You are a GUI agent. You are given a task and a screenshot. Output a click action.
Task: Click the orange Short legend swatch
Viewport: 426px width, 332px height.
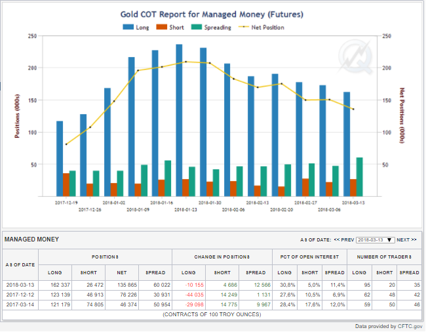coord(162,27)
